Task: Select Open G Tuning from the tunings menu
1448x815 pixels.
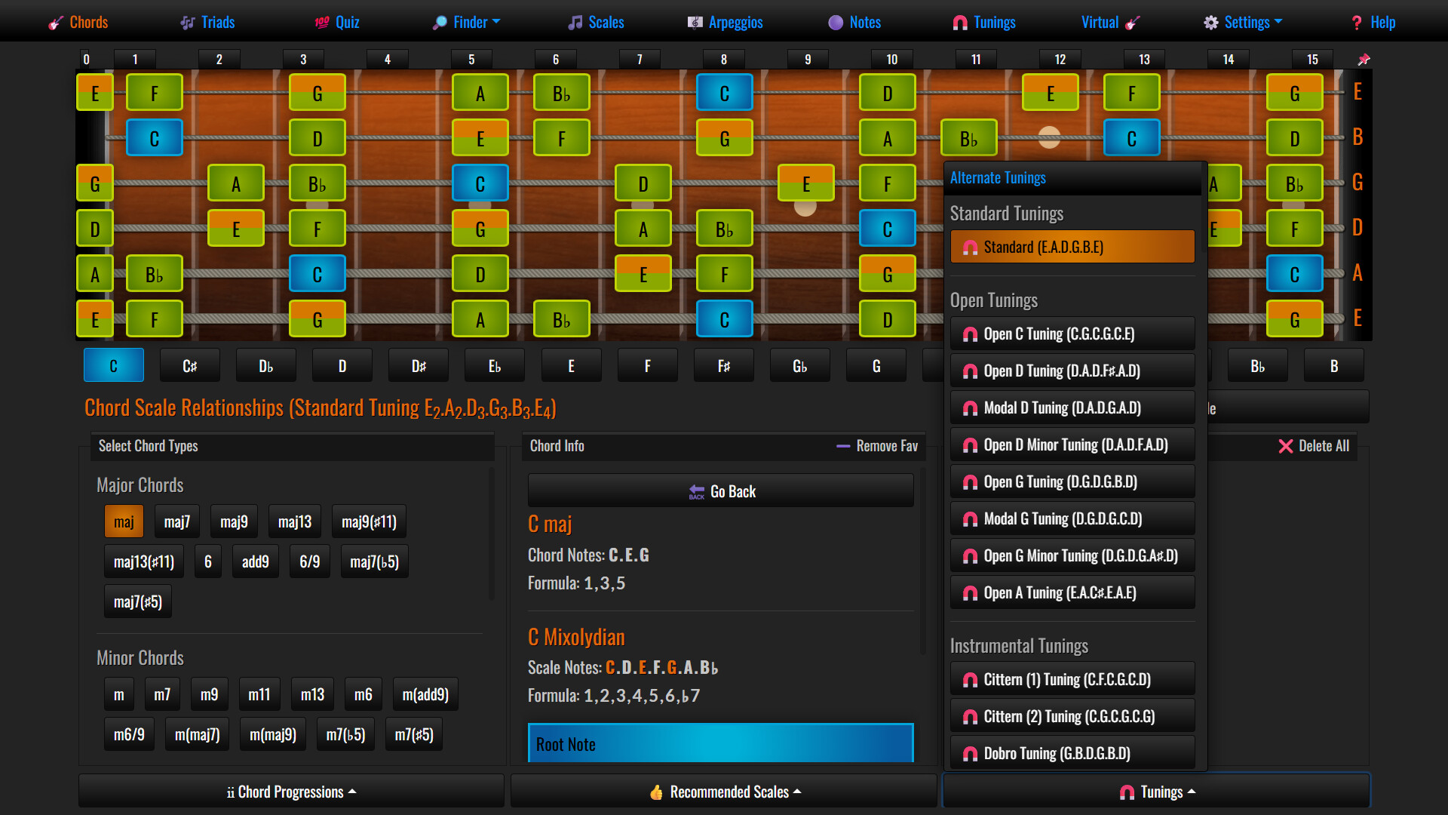Action: [1072, 481]
